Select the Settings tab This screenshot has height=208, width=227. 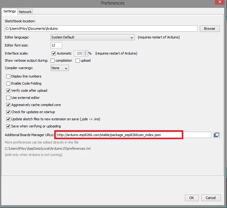point(9,11)
